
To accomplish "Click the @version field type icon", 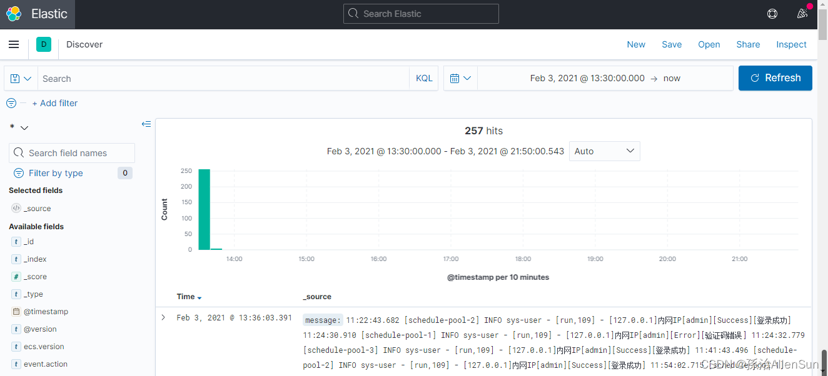I will [16, 329].
